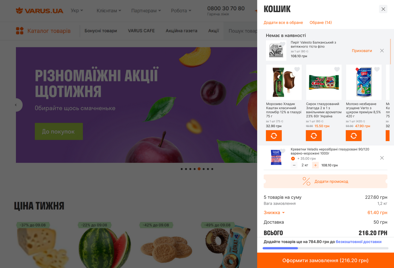Click replace icon under Каштан ice cream

coord(274,136)
